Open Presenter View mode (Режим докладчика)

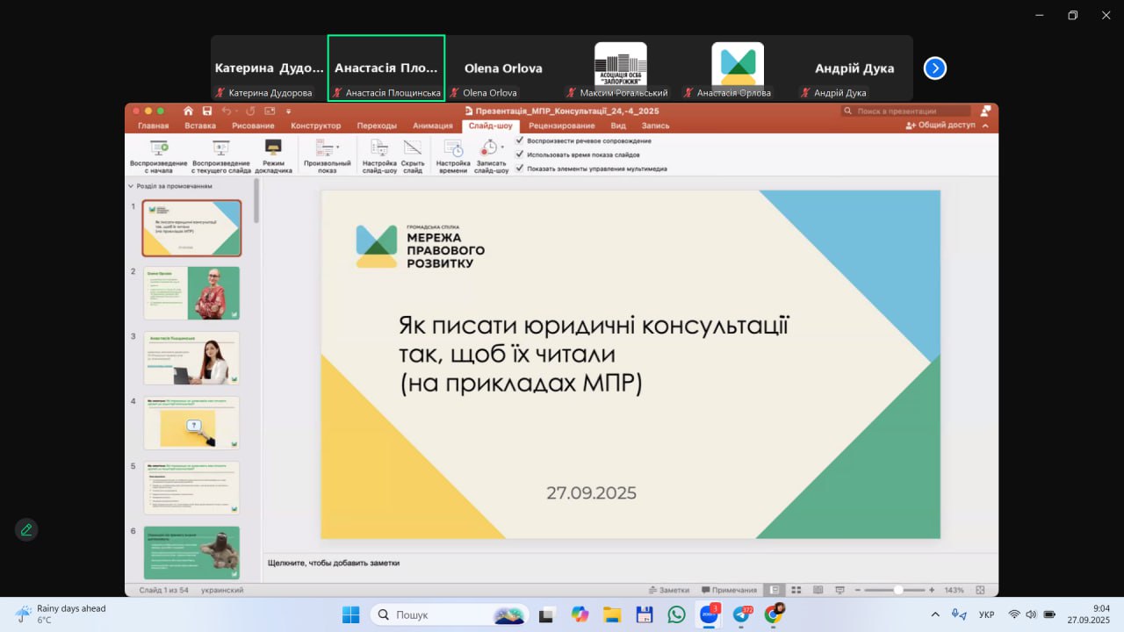click(x=273, y=155)
